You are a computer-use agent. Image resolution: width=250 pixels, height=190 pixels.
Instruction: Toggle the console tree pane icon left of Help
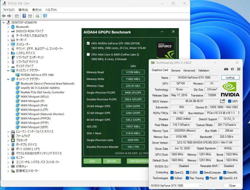pos(16,16)
